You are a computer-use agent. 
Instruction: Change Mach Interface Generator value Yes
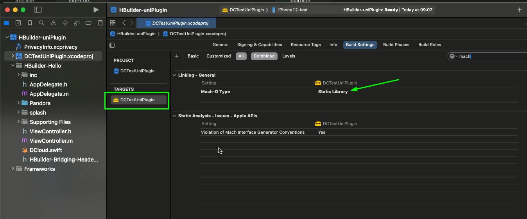click(x=322, y=132)
